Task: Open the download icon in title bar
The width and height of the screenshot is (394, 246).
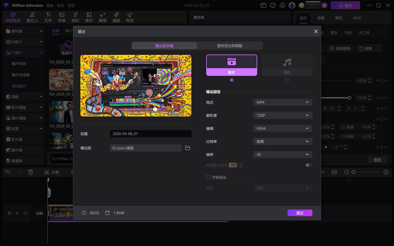Action: click(282, 5)
